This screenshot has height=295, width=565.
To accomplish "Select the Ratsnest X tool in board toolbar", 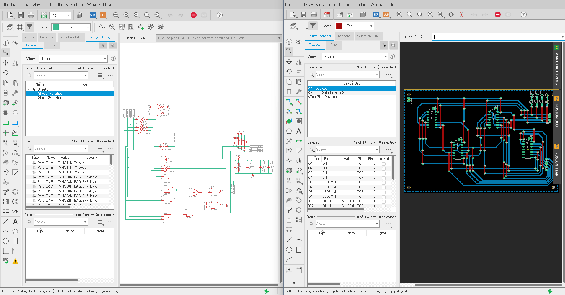I will 461,14.
